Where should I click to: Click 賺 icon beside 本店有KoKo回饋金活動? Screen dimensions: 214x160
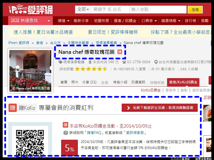(x=66, y=125)
